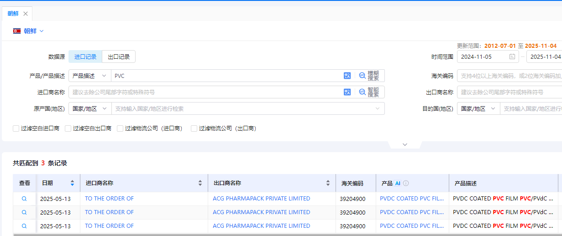Image resolution: width=562 pixels, height=236 pixels.
Task: Click the translate icon in importer name field
Action: (347, 92)
